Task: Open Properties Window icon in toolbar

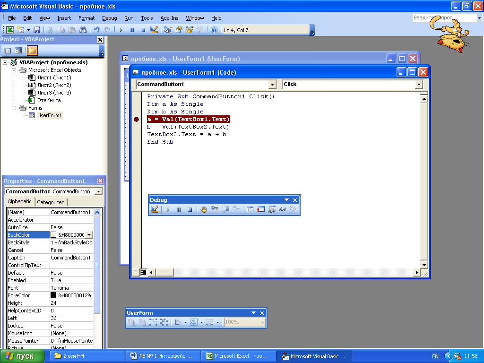Action: click(178, 30)
